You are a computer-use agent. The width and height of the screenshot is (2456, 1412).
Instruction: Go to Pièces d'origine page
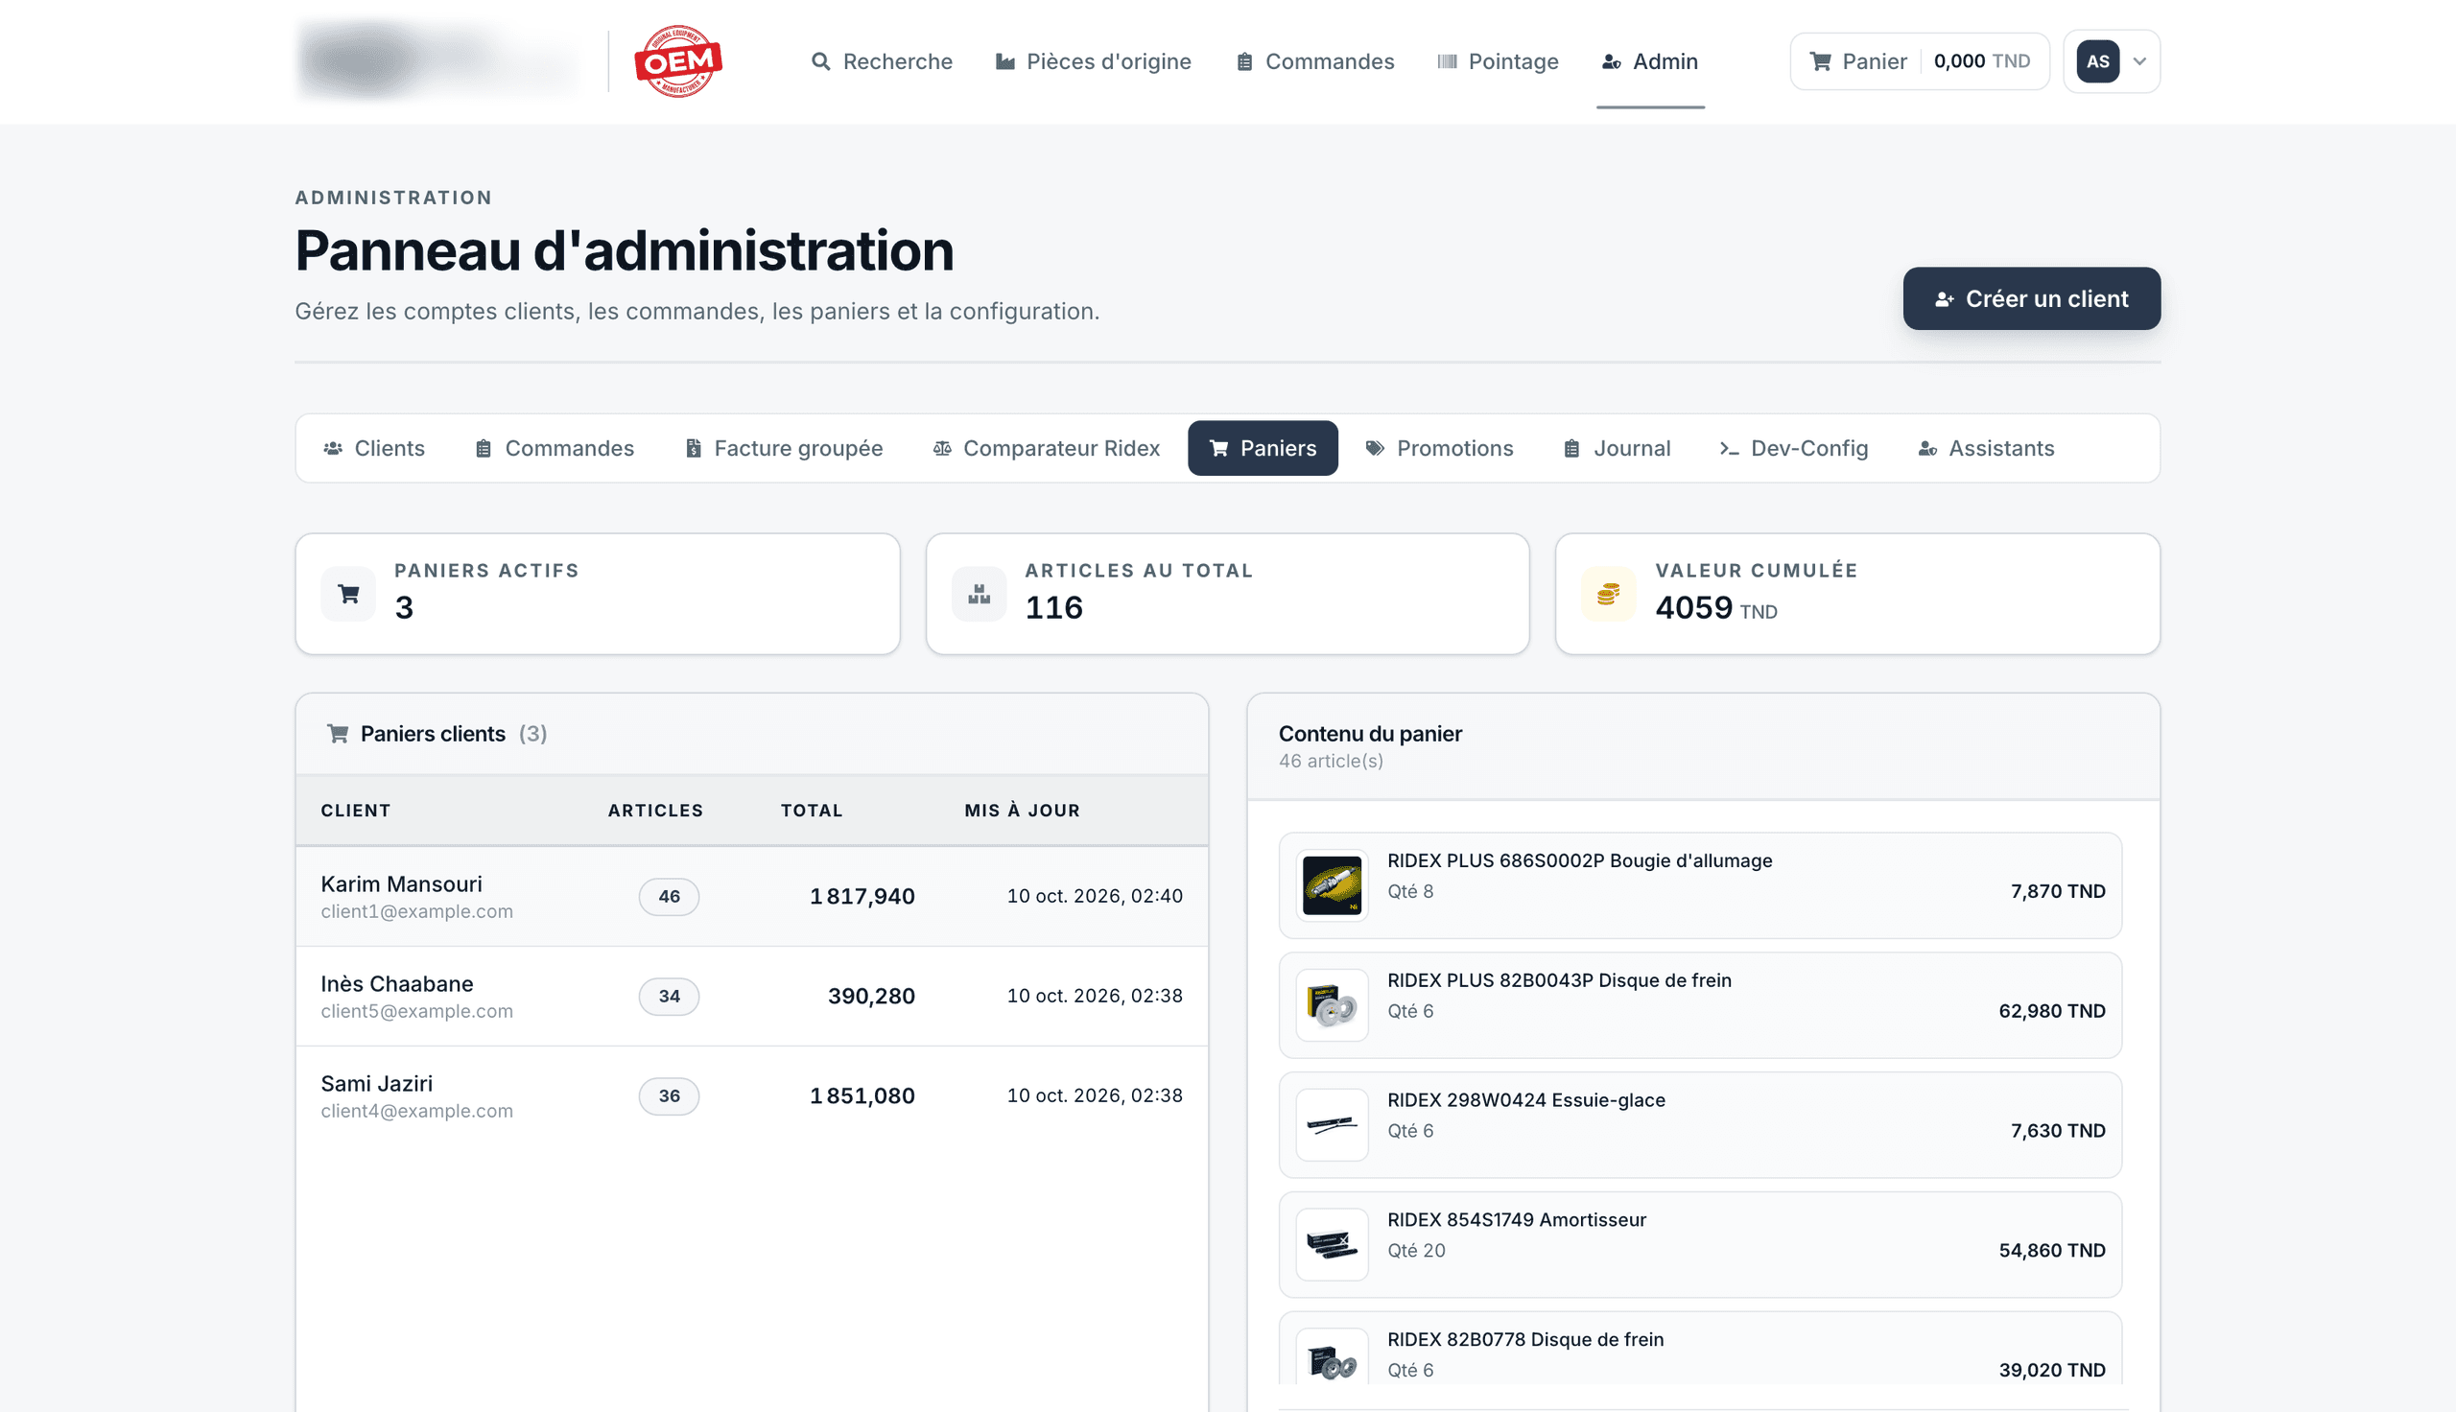[1094, 61]
